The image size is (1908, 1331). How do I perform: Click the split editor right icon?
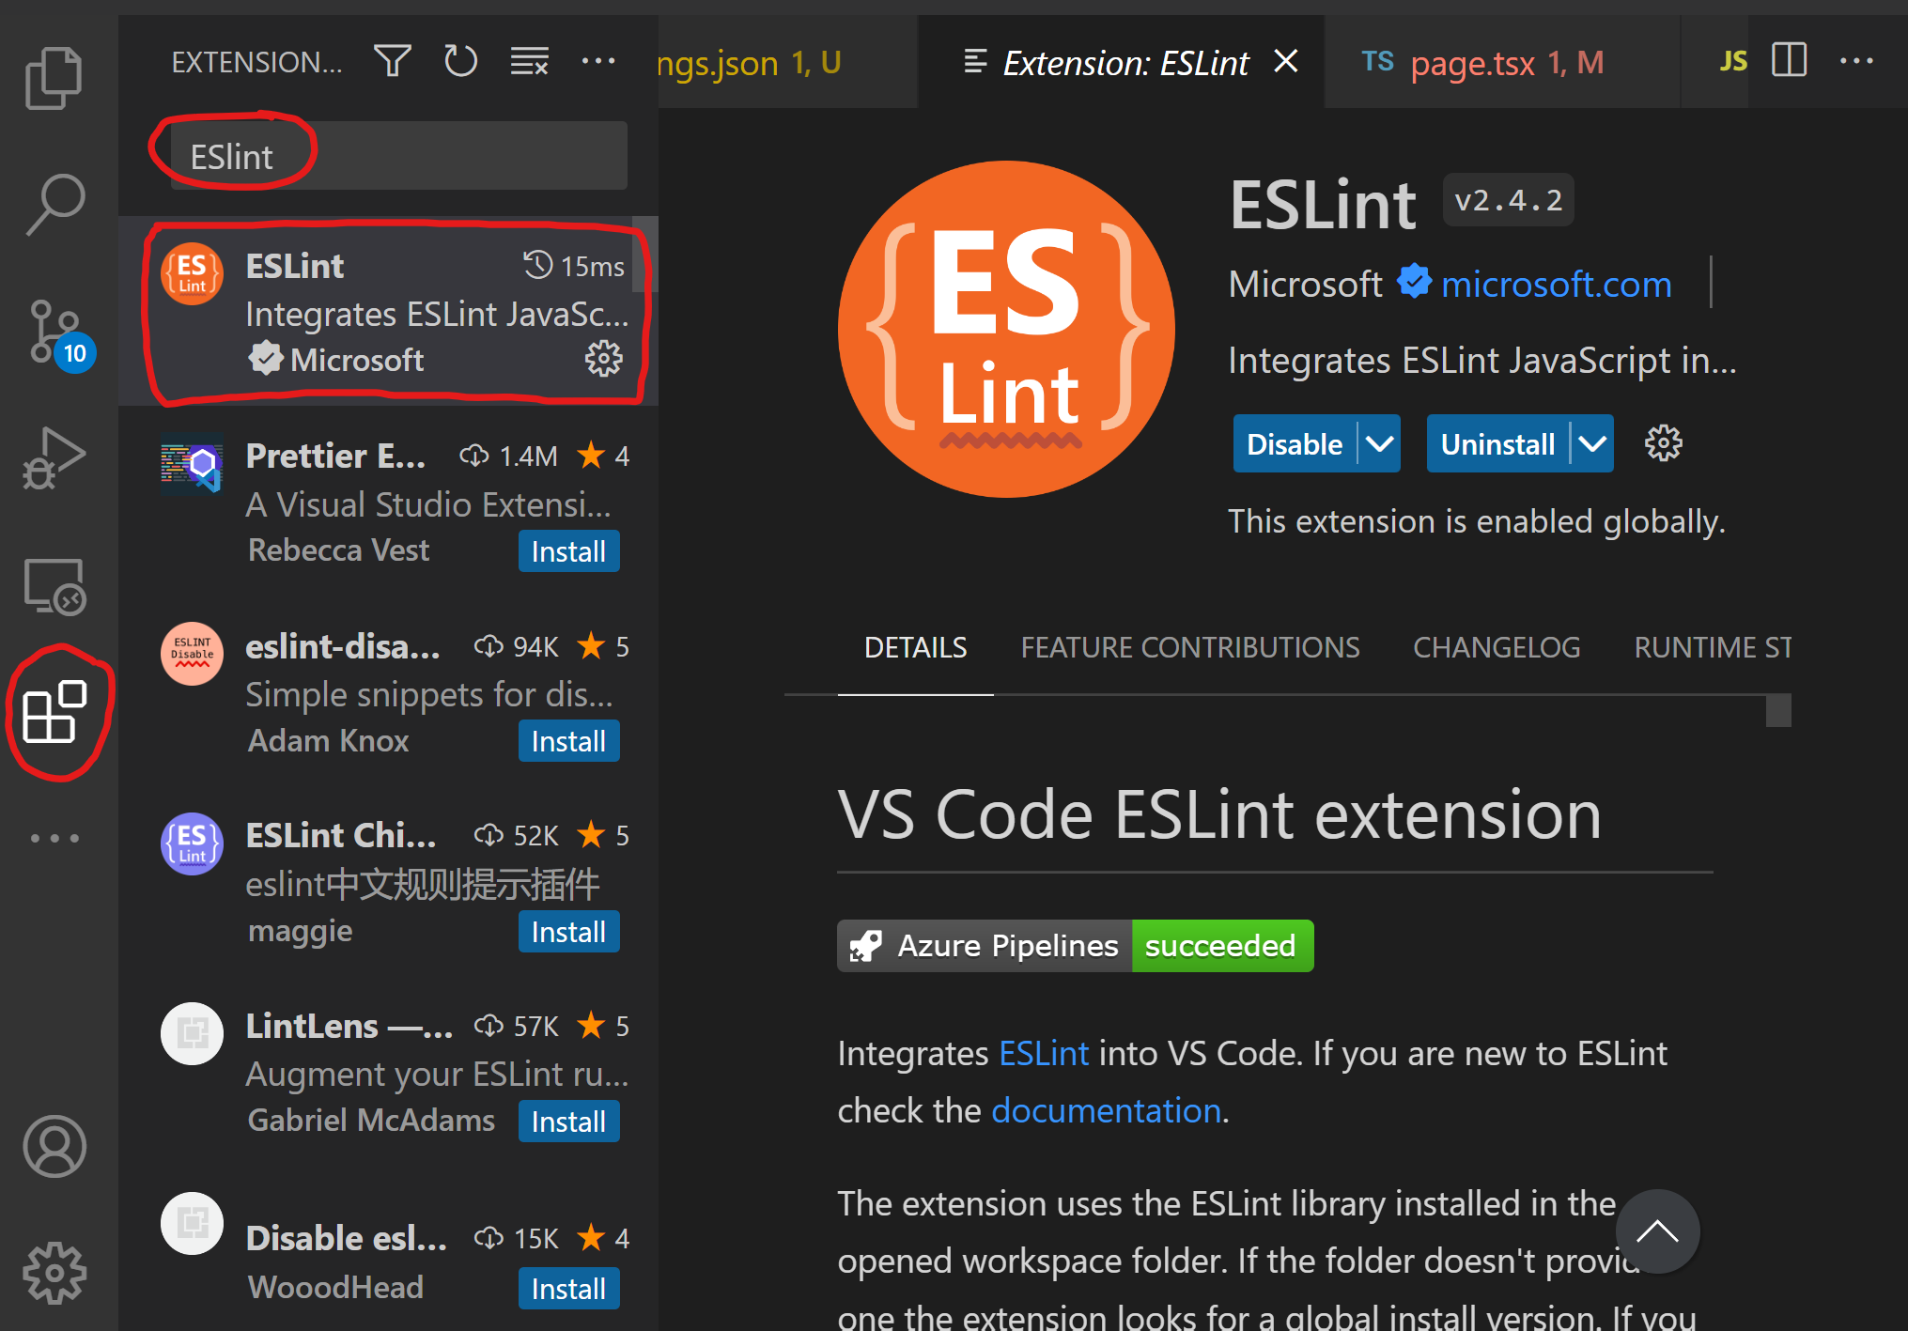coord(1789,61)
